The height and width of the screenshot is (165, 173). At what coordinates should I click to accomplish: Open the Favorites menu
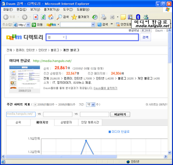[52, 10]
